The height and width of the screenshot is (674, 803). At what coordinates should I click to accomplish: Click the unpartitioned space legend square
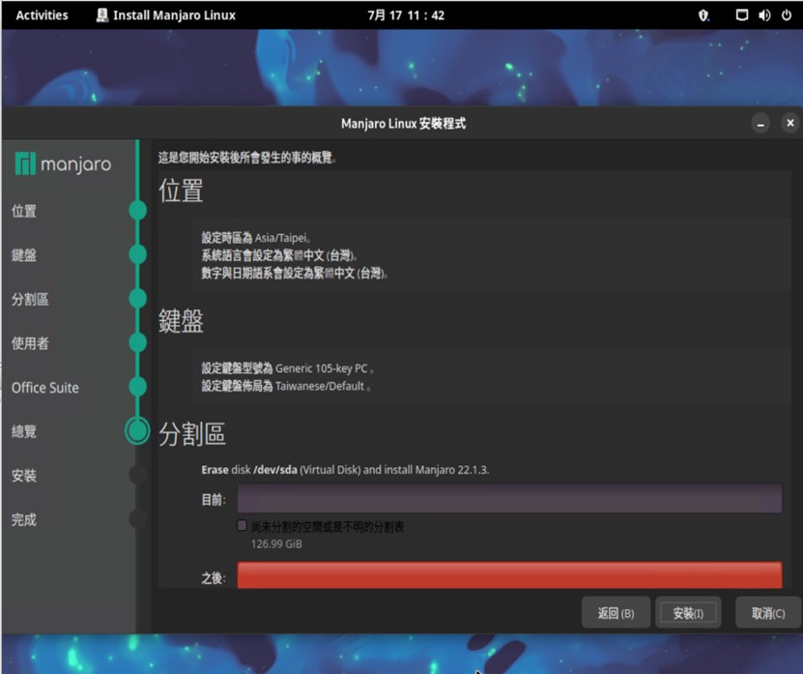(243, 525)
